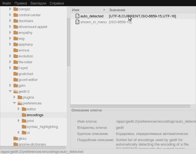Click the tree vertical scrollbar thumb

tap(69, 42)
